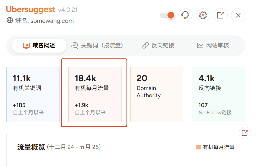The image size is (256, 167).
Task: Open the 20 Domain Authority card
Action: (x=157, y=95)
